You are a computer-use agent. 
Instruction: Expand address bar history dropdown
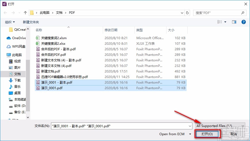[x=182, y=13]
